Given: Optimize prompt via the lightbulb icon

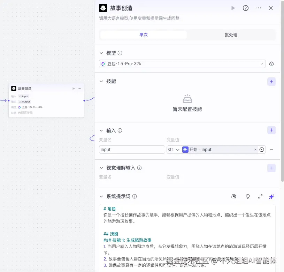Looking at the screenshot, I should point(248,196).
